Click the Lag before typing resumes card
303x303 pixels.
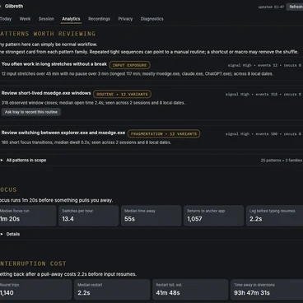(x=275, y=216)
